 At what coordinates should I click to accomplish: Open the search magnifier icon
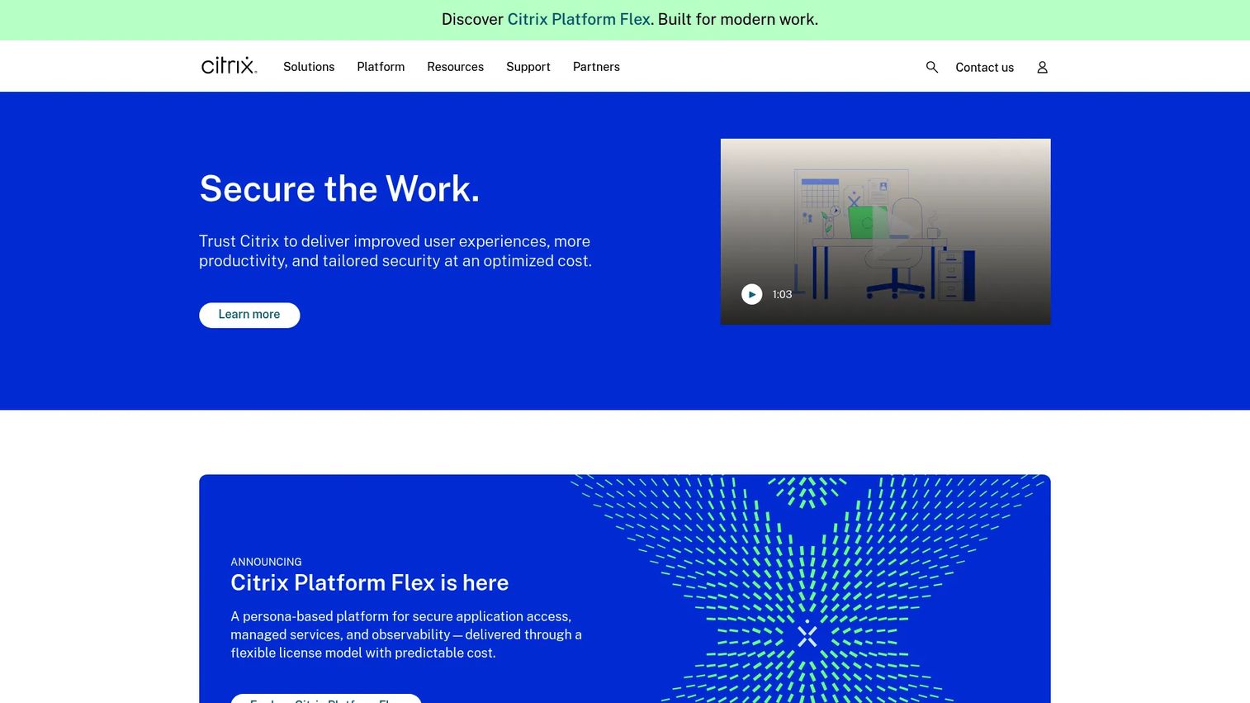pyautogui.click(x=932, y=67)
